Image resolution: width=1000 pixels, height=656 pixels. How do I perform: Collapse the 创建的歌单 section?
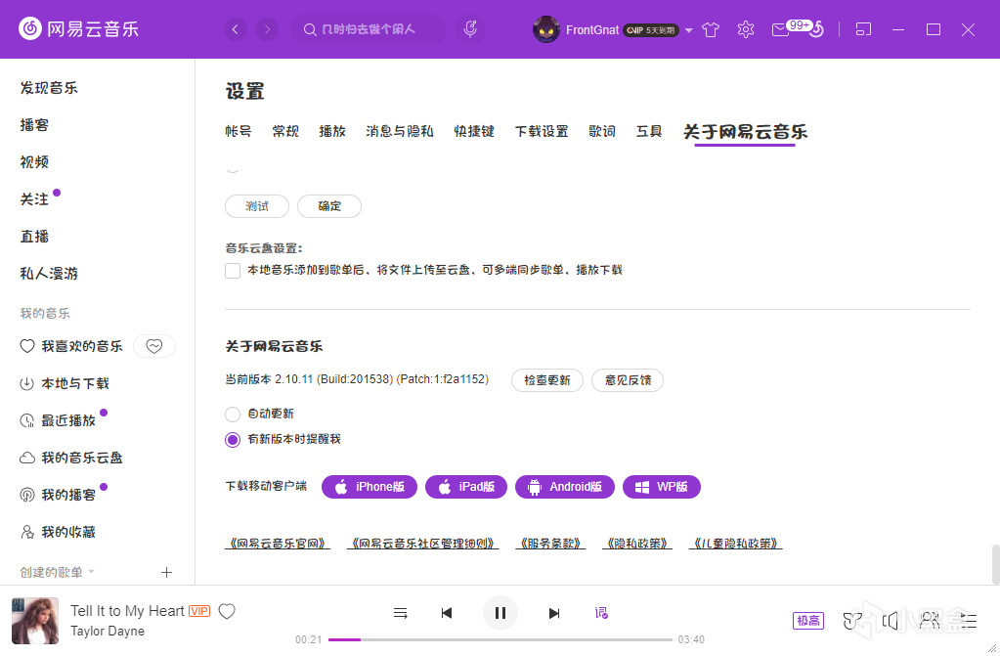coord(58,572)
